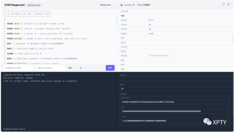Screen dimensions: 234x132
Task: Click the 'Solidity compiler loaded' console line
Action: [18, 78]
